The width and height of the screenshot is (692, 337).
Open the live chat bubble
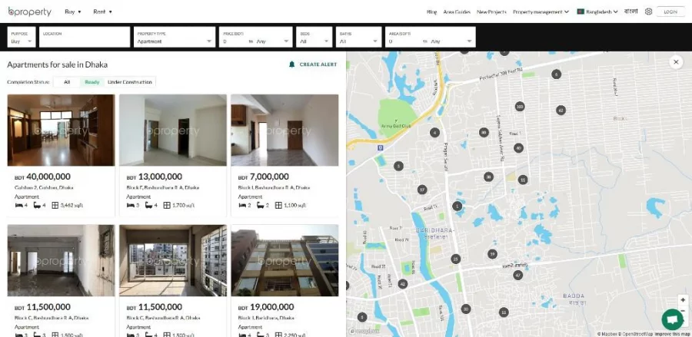point(672,319)
